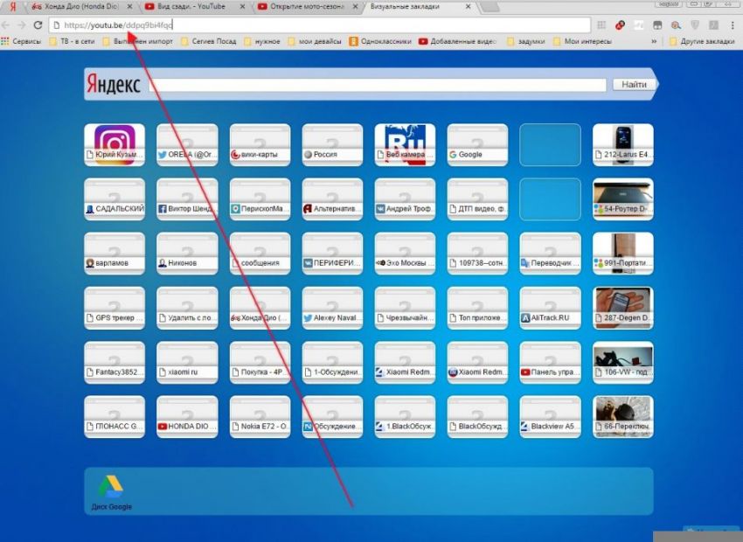
Task: Open the Google Drive (Диск Google) app icon
Action: pos(109,488)
